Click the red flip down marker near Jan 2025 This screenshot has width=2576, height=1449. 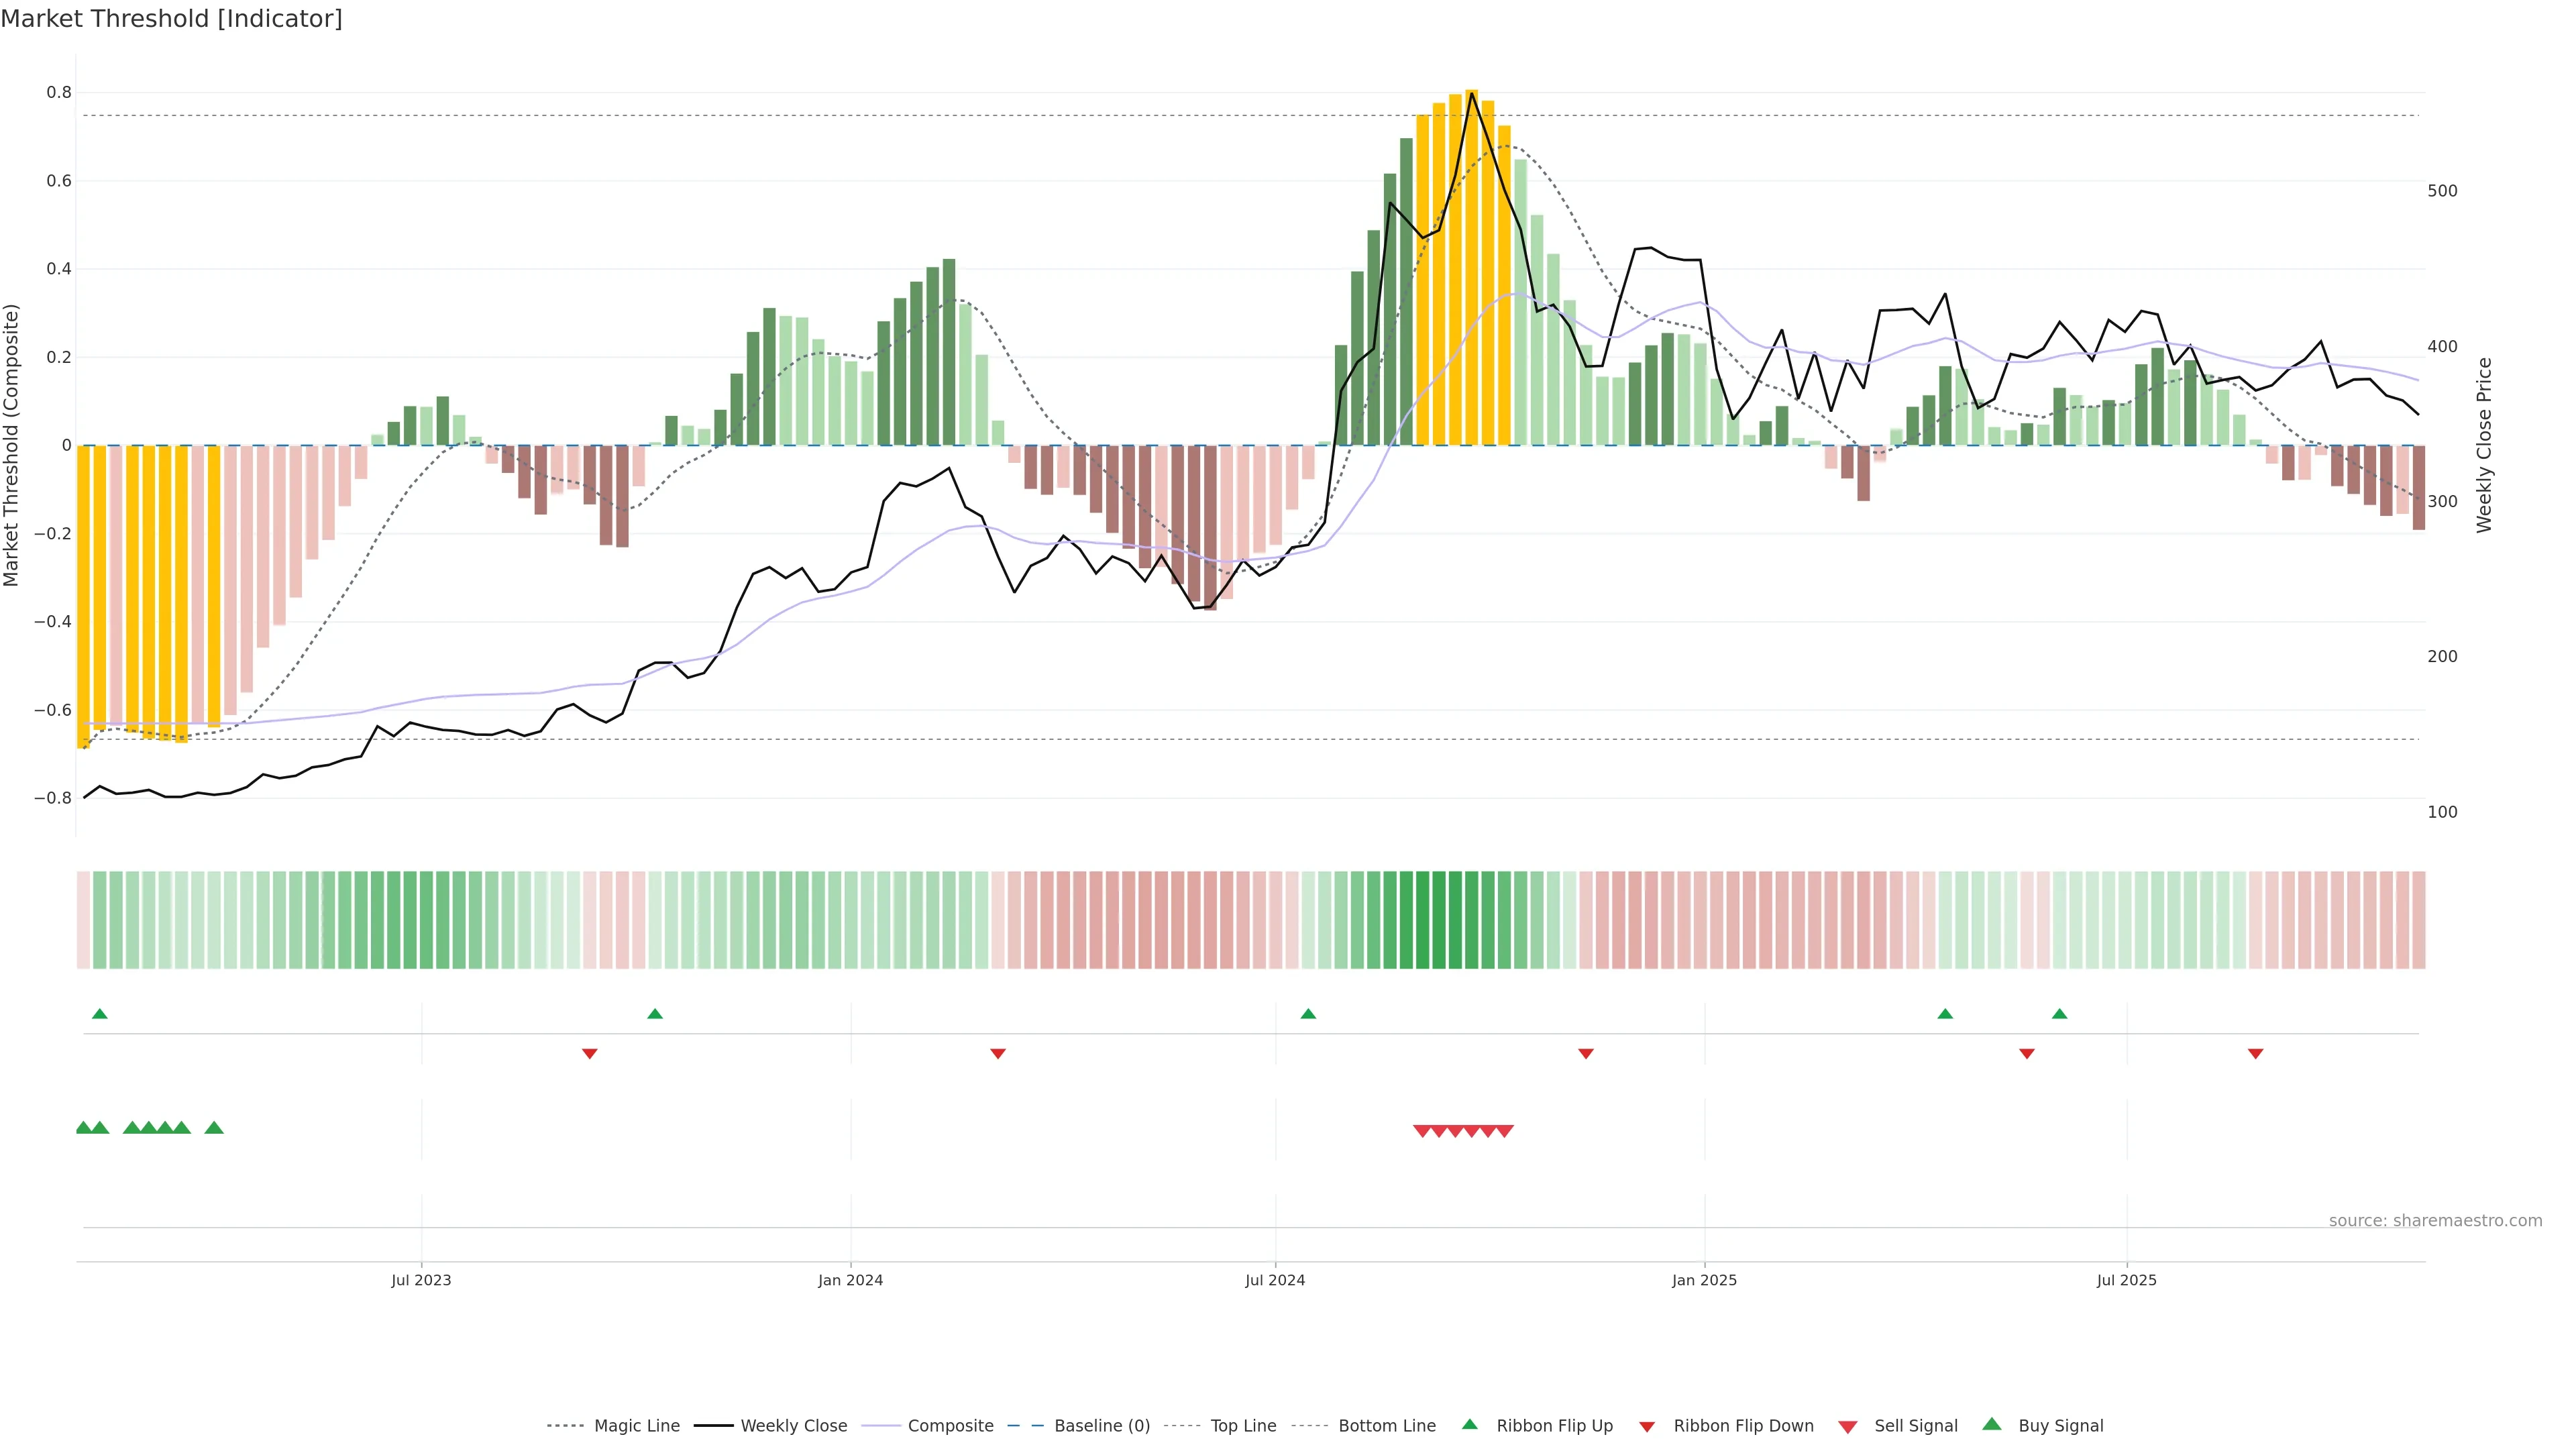click(x=1585, y=1053)
